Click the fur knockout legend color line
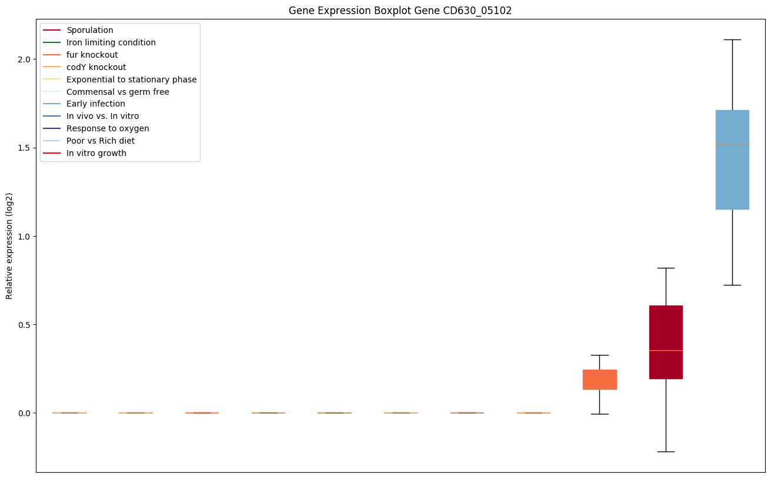Image resolution: width=771 pixels, height=478 pixels. (x=52, y=55)
